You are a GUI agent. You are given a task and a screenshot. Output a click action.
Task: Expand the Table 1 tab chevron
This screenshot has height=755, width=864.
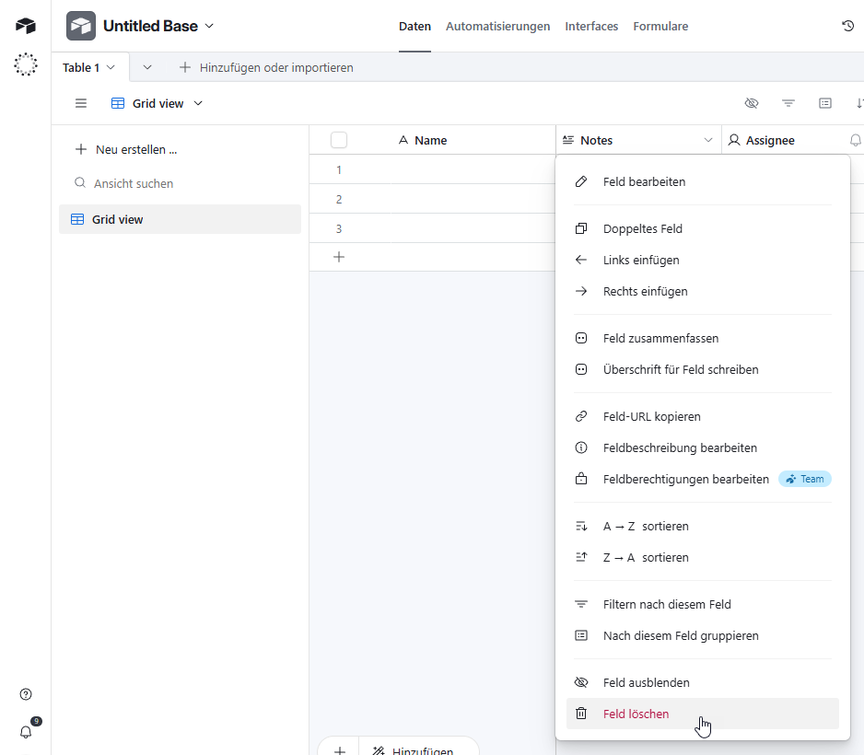(111, 67)
